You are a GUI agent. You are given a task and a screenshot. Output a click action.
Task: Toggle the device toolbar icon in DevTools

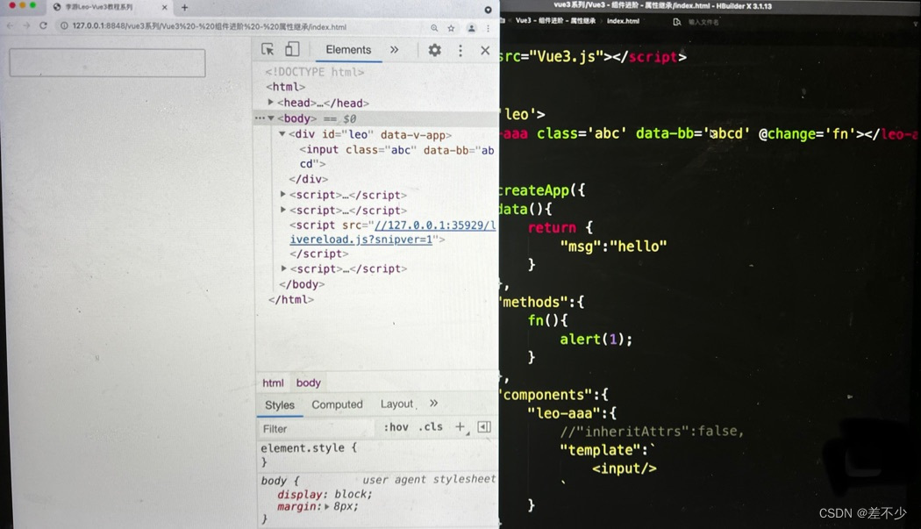click(x=292, y=49)
